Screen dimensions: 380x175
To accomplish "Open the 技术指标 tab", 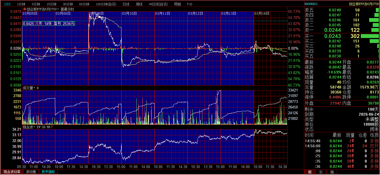I will (48, 172).
